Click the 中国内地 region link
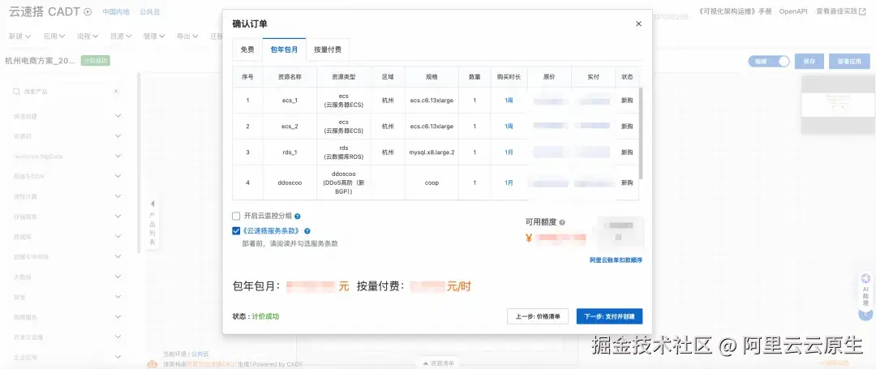The width and height of the screenshot is (876, 369). tap(116, 11)
